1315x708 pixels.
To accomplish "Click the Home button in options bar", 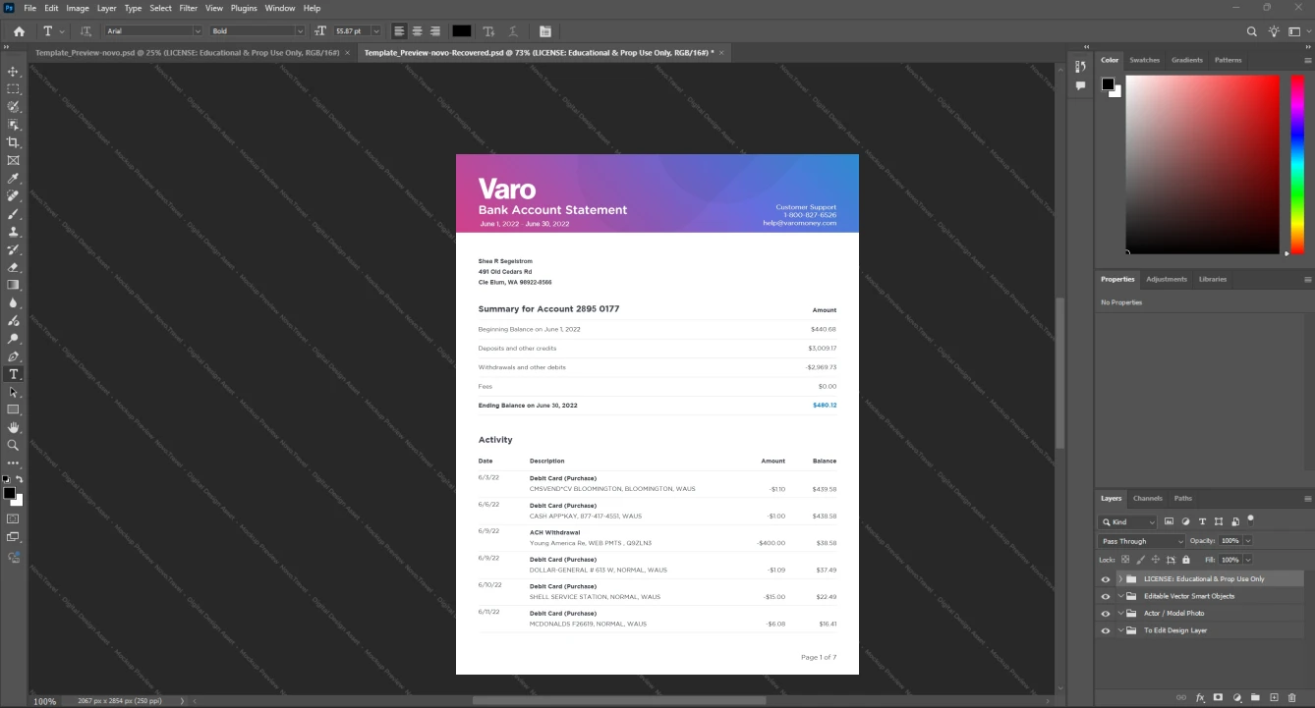I will coord(19,31).
